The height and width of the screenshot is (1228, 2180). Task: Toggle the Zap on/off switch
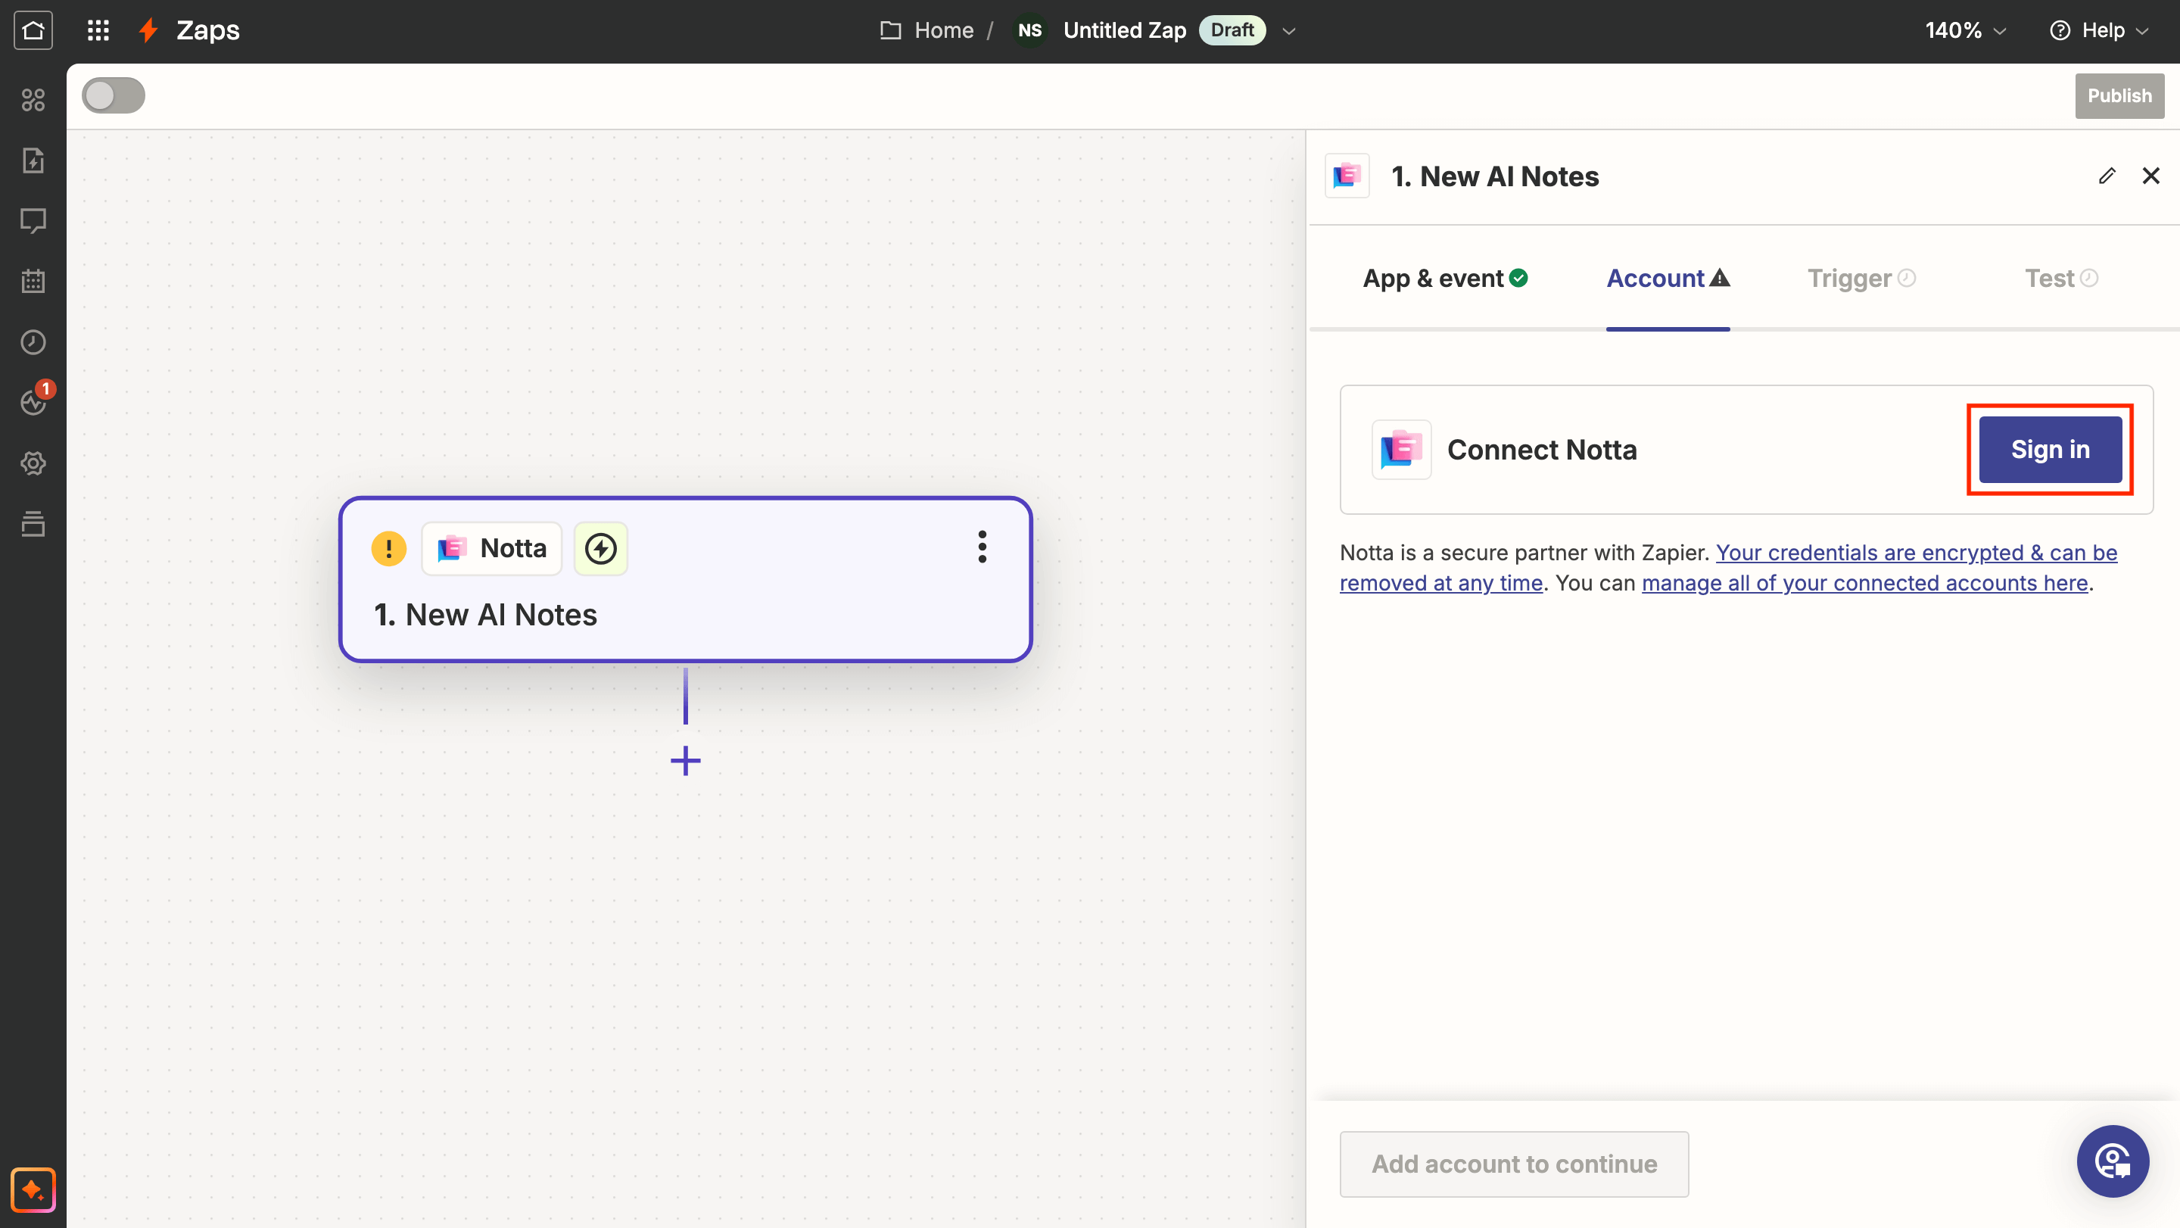[x=114, y=95]
